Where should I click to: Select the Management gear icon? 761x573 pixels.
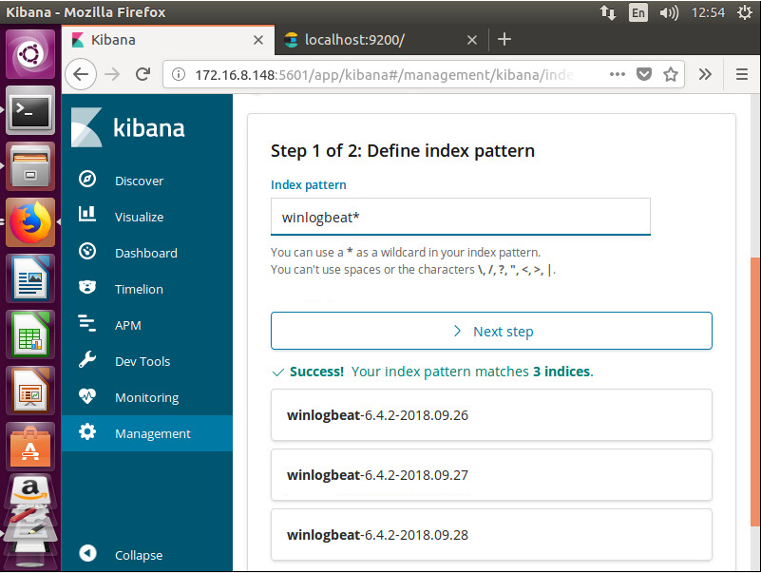click(87, 431)
